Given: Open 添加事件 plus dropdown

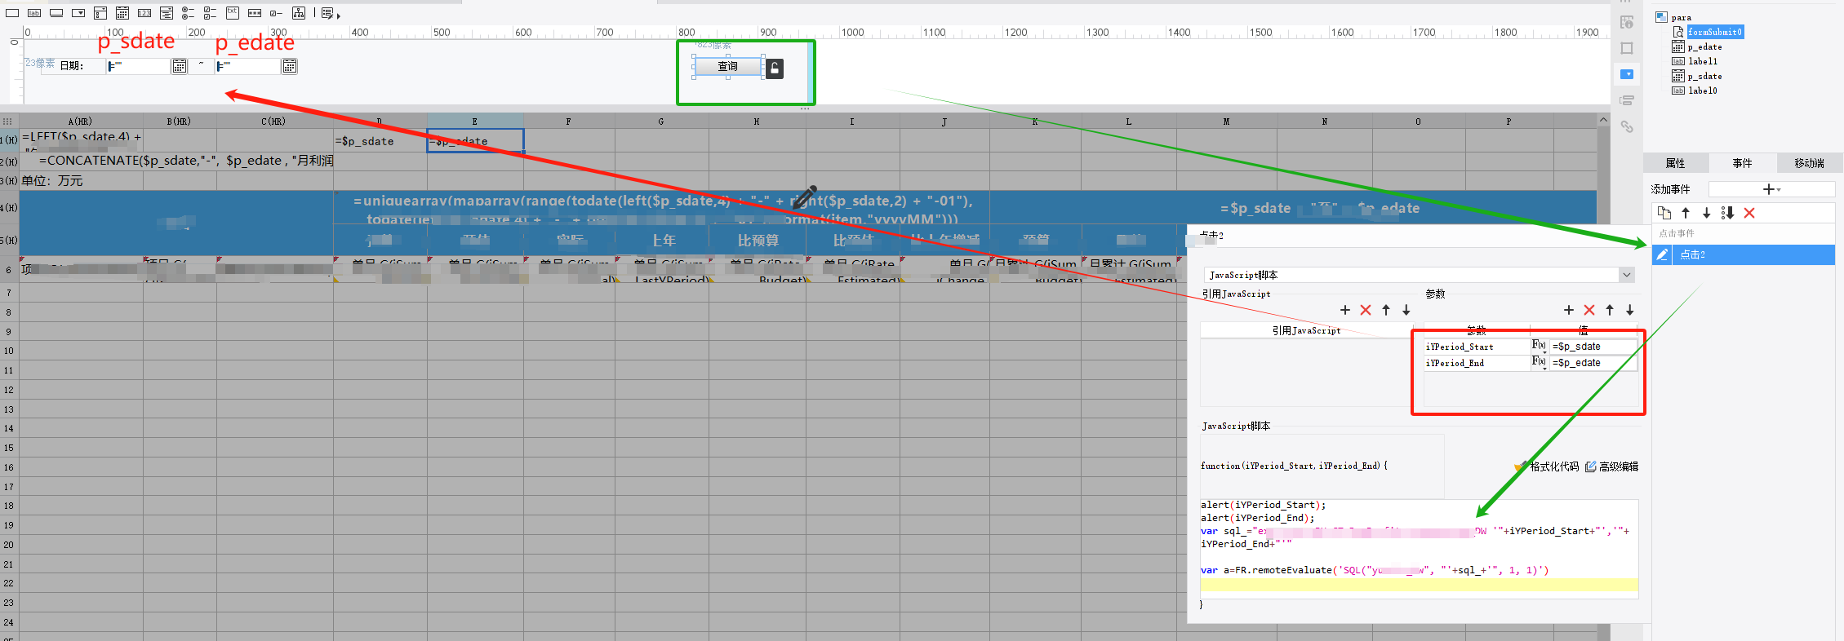Looking at the screenshot, I should [1771, 189].
